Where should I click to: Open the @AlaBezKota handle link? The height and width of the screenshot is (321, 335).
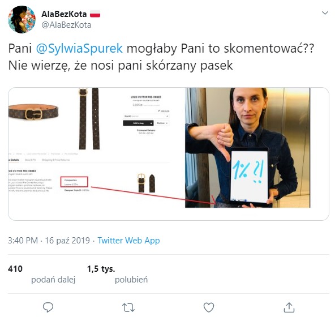66,25
